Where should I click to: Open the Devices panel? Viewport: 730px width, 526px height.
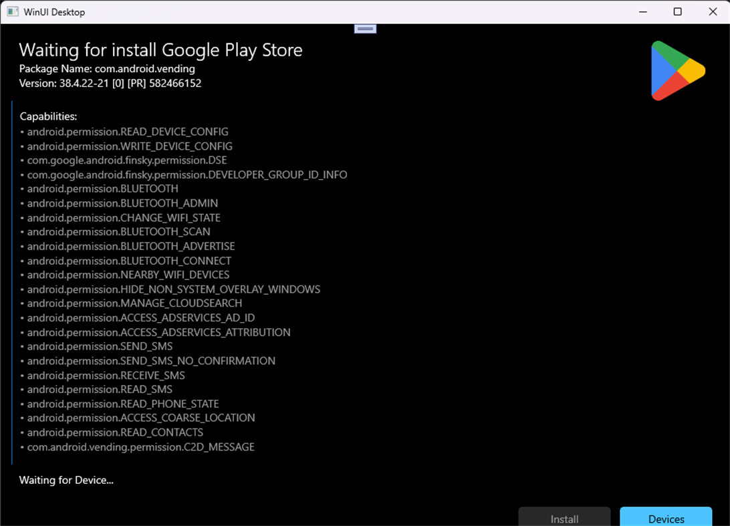[x=666, y=518]
